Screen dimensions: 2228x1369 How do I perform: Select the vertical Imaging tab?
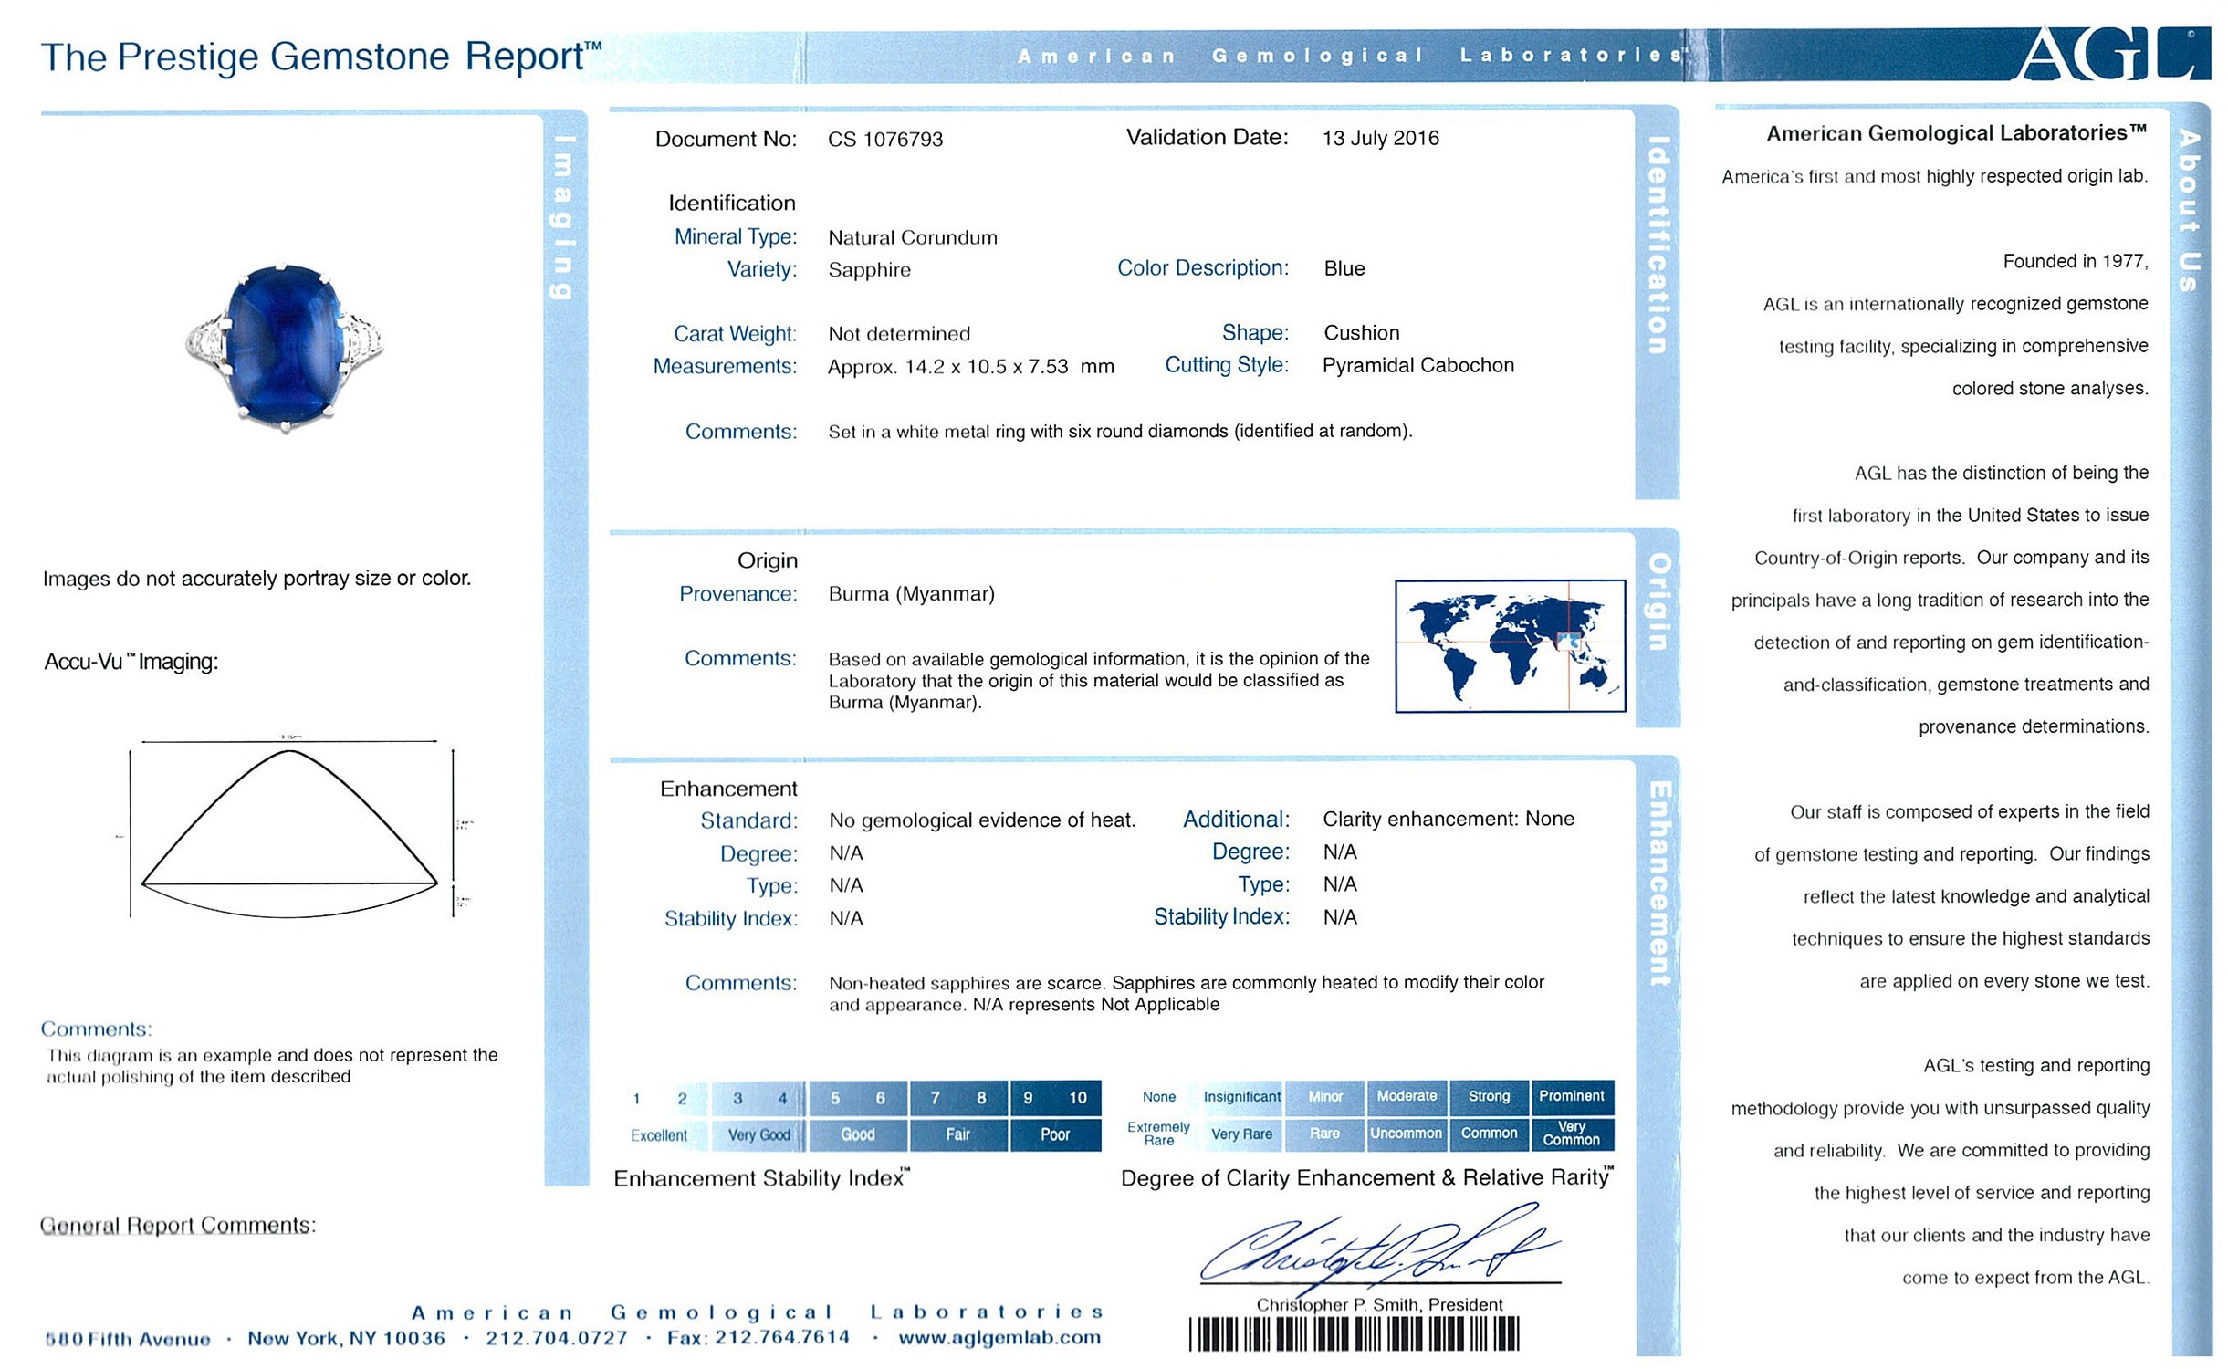click(564, 217)
